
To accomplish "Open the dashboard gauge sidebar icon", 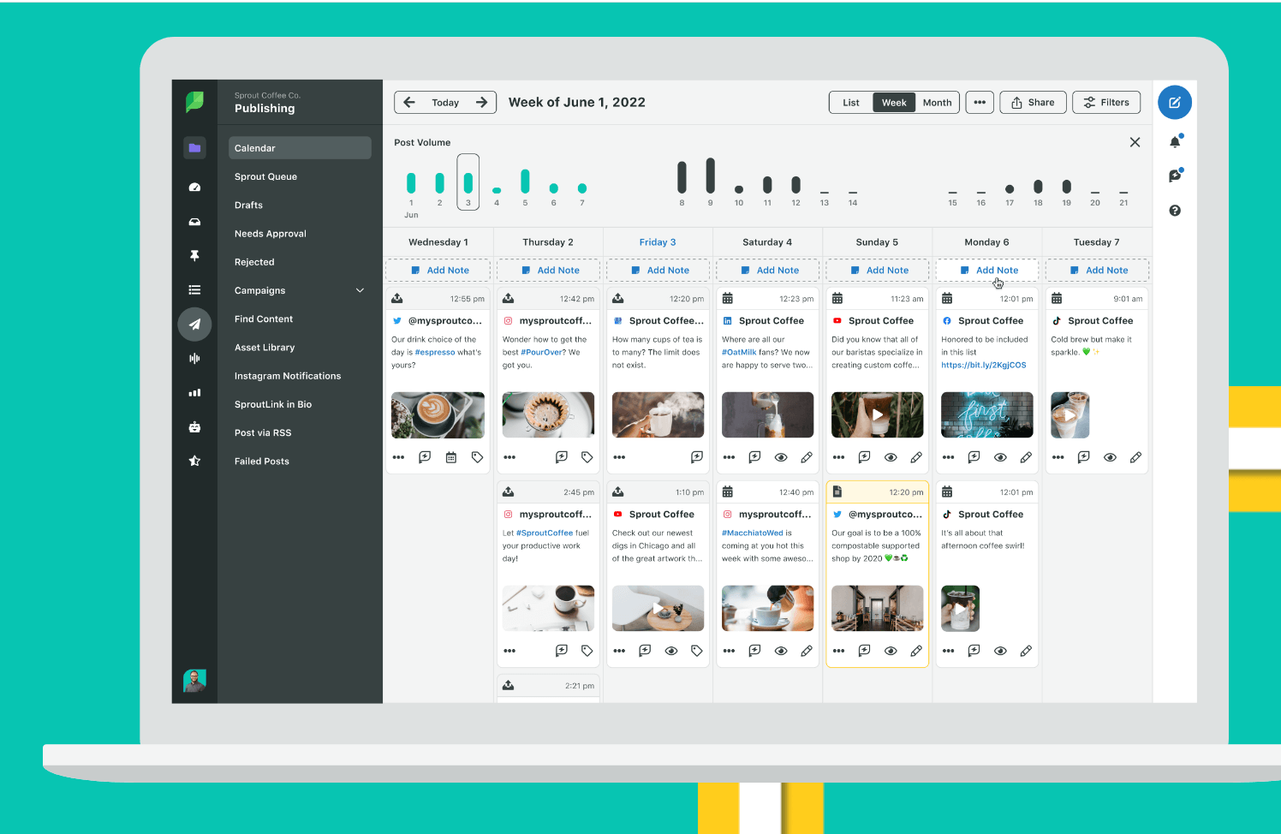I will (x=194, y=187).
